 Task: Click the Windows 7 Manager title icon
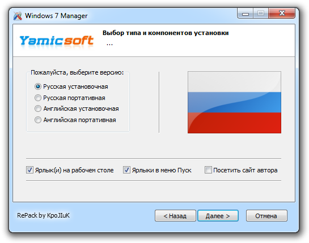18,16
